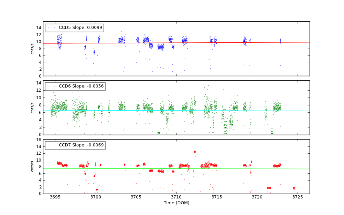Screen dimensions: 344x215
Task: Click the 3695 x-axis tick label
Action: (x=55, y=197)
